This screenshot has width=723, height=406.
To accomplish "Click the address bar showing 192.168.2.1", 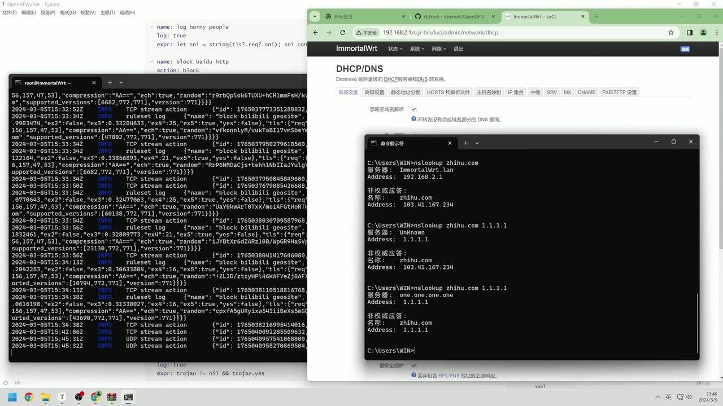I will pos(441,33).
